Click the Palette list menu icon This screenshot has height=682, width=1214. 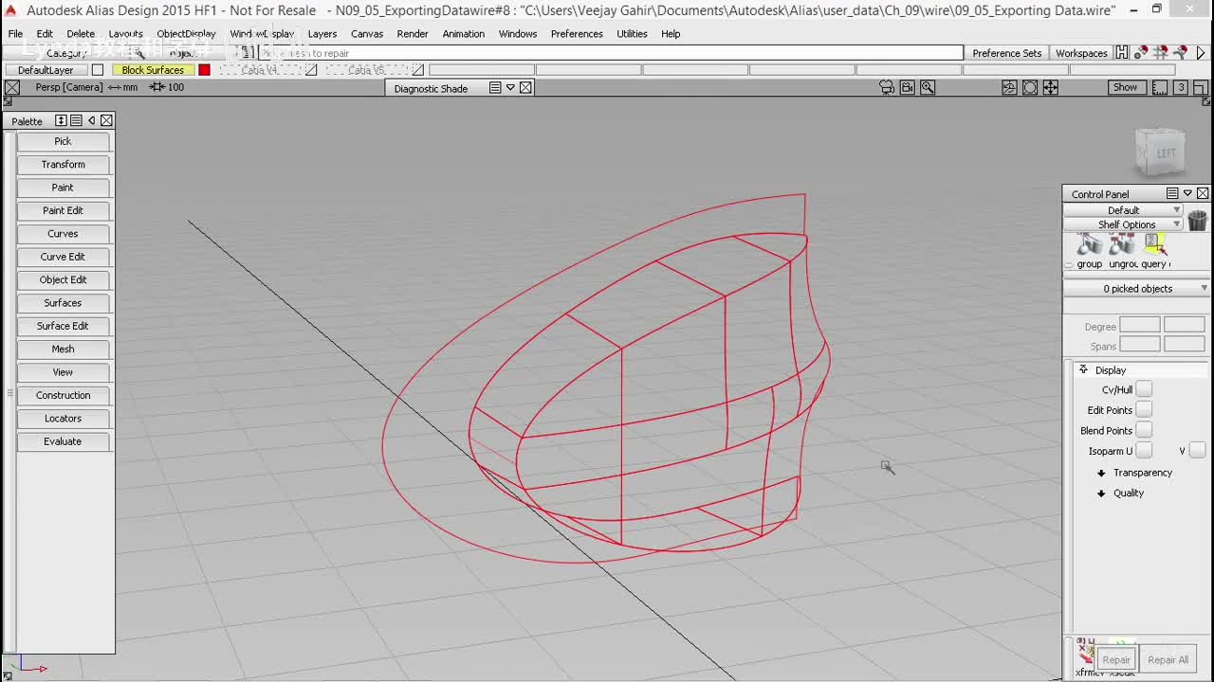[x=76, y=120]
